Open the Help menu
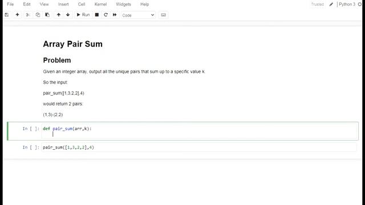Viewport: 365px width, 205px height. [144, 4]
